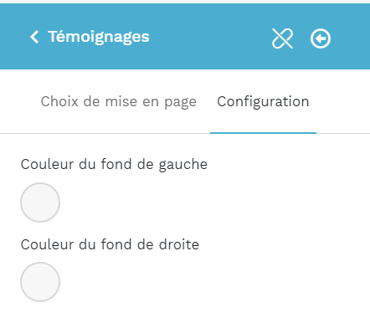Viewport: 370px width, 328px height.
Task: Click the Couleur du fond de gauche label
Action: click(114, 165)
